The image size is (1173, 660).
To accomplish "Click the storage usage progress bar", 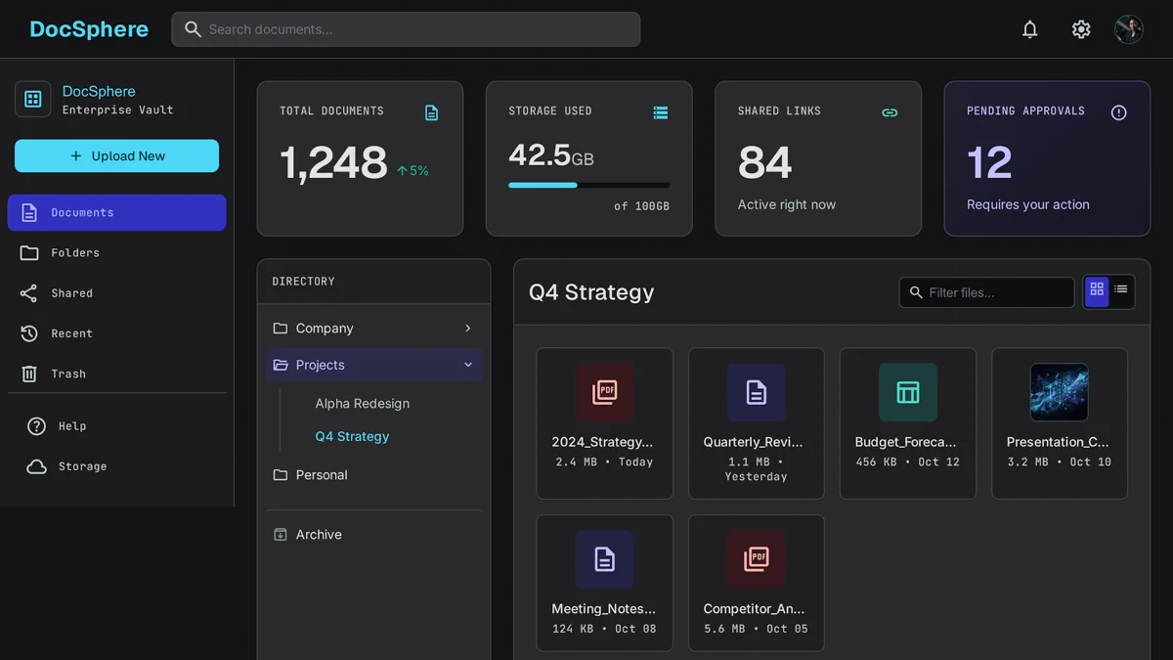I will click(x=589, y=185).
